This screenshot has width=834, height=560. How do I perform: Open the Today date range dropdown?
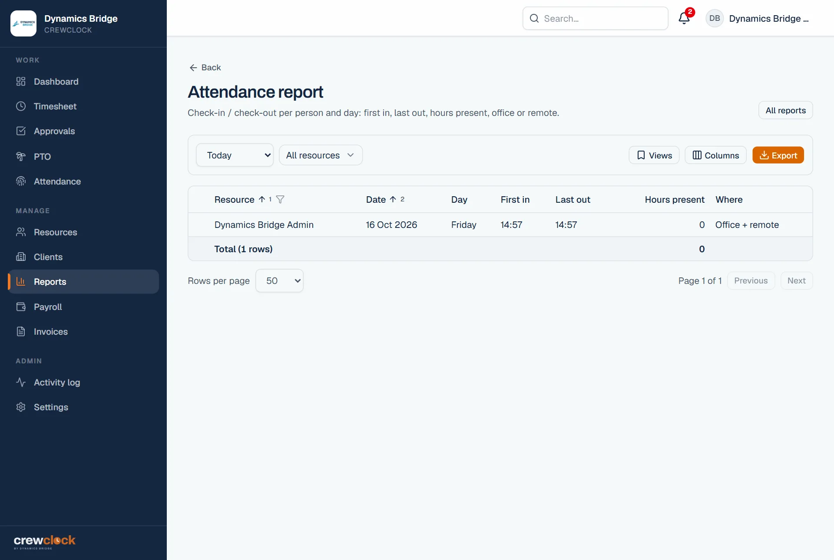(235, 155)
